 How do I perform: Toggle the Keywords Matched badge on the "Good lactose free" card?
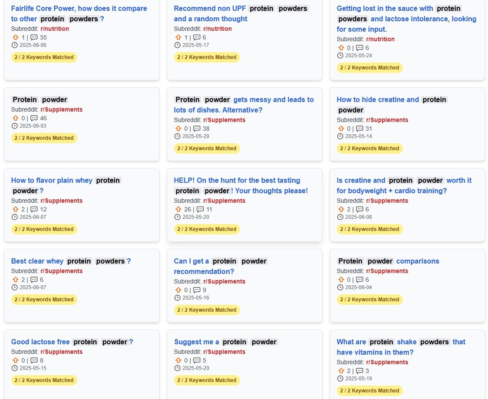pyautogui.click(x=44, y=380)
